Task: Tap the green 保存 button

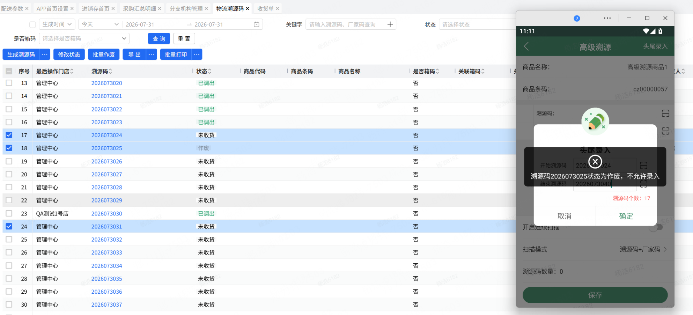Action: pyautogui.click(x=595, y=295)
